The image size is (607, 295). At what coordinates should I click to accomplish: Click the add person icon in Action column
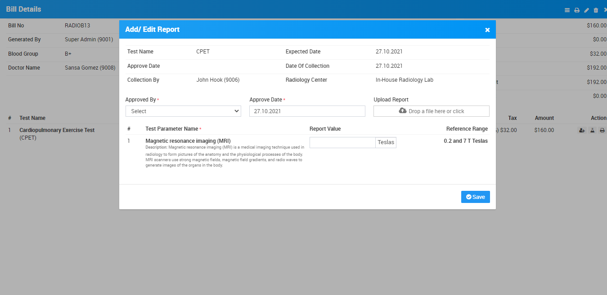pyautogui.click(x=582, y=130)
